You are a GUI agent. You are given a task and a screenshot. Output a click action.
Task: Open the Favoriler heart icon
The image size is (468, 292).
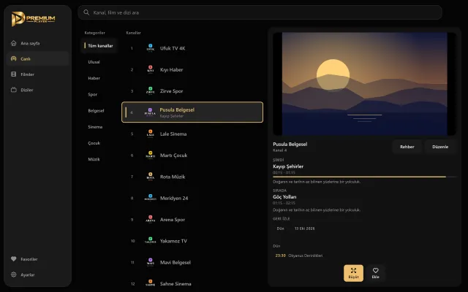click(14, 259)
